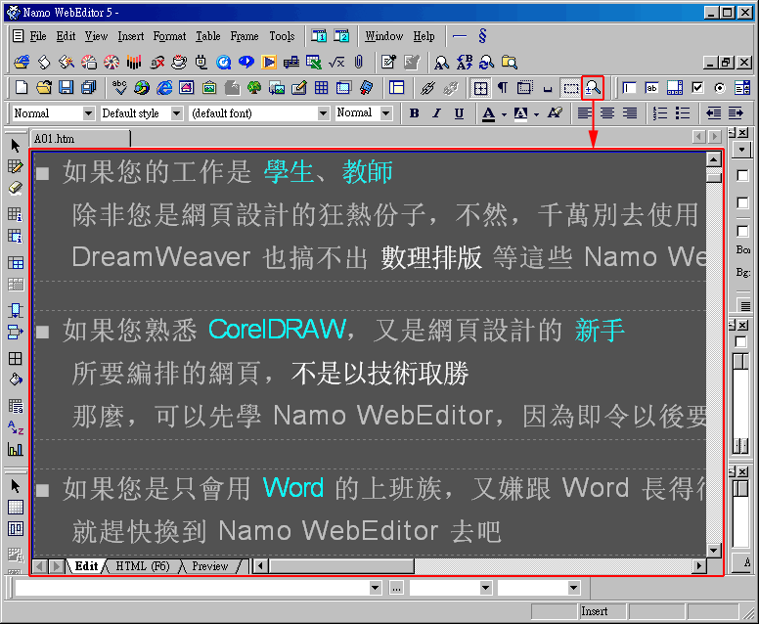Click the zoom magnifier icon
Viewport: 759px width, 624px height.
pos(593,88)
